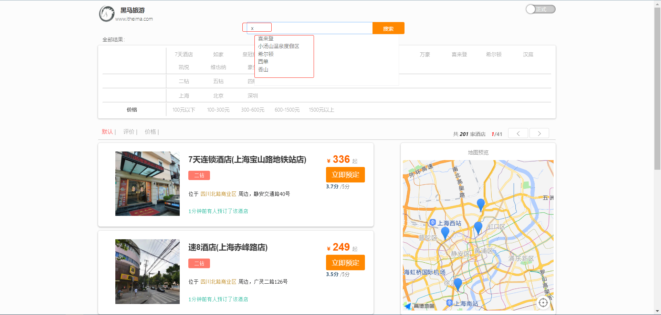Click www.itheima.com site address
The width and height of the screenshot is (661, 315).
coord(134,19)
